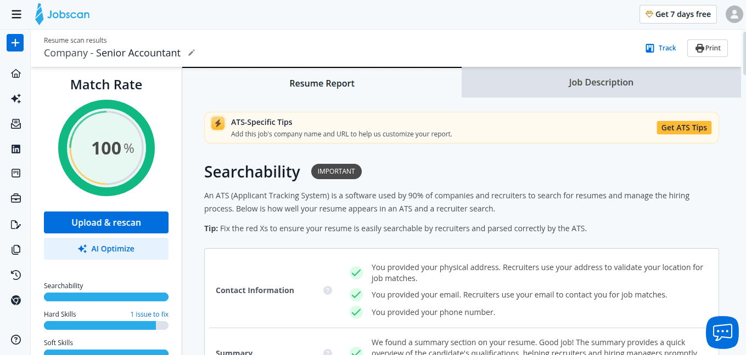Screen dimensions: 746x355
Task: Open the job tracker board sidebar icon
Action: (x=16, y=174)
